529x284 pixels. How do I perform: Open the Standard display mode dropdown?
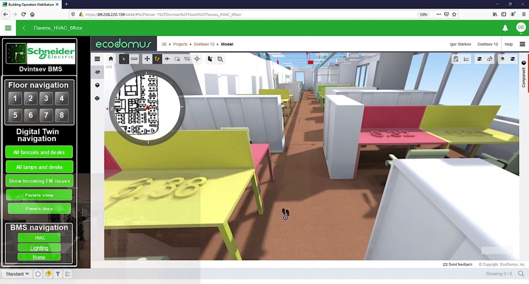17,274
